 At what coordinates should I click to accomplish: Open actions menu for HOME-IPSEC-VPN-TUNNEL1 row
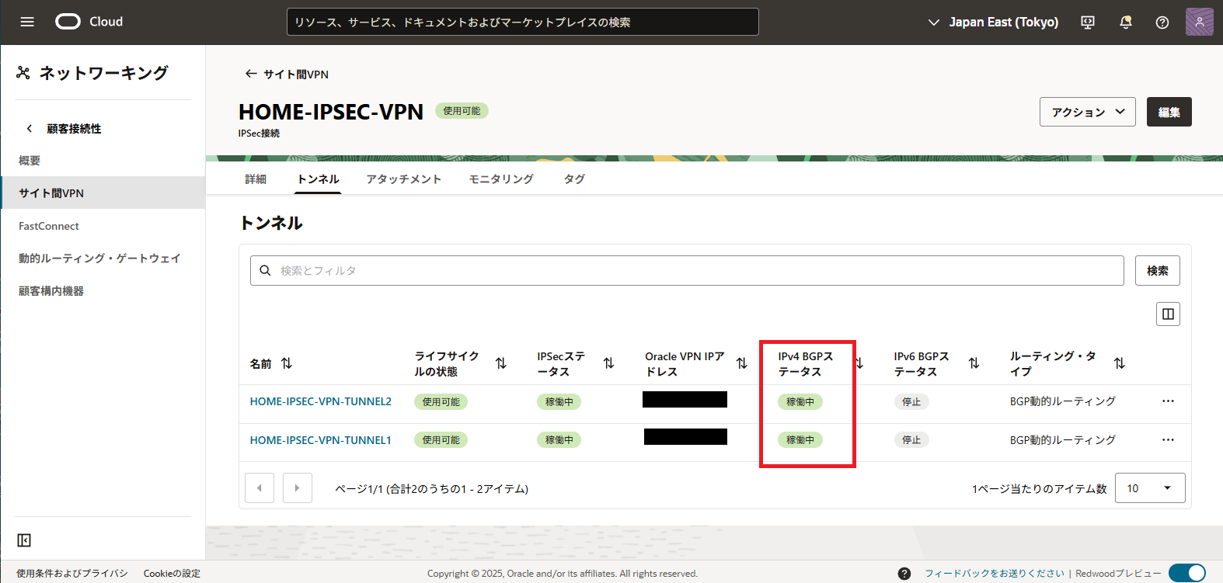pyautogui.click(x=1168, y=440)
